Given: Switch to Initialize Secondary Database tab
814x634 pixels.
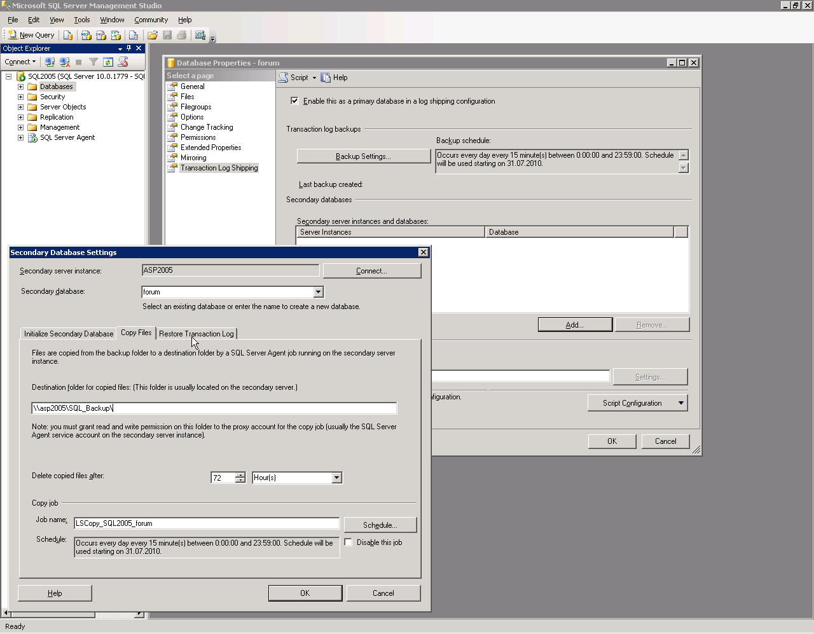Looking at the screenshot, I should (69, 334).
